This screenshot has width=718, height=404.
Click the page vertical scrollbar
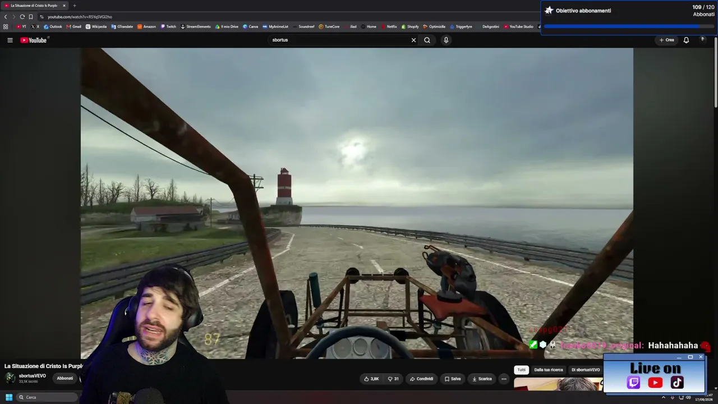coord(716,73)
